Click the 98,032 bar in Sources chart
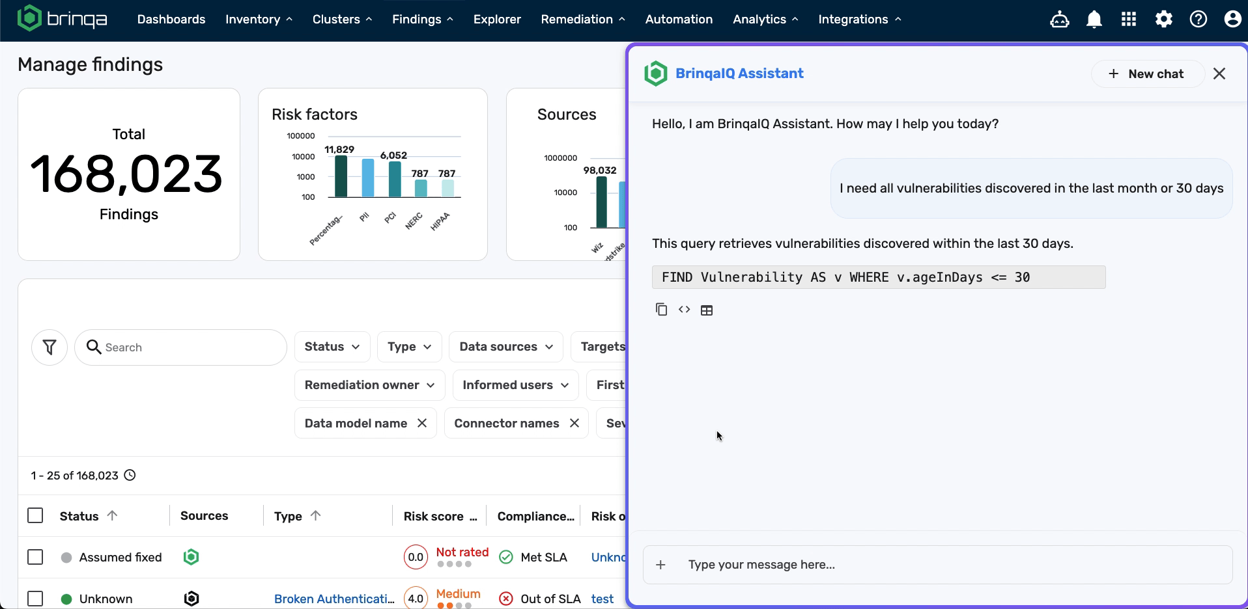 tap(601, 202)
